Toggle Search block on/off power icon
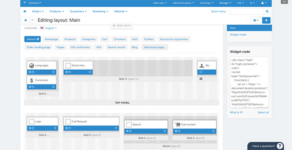Image resolution: width=292 pixels, height=150 pixels. (x=130, y=131)
